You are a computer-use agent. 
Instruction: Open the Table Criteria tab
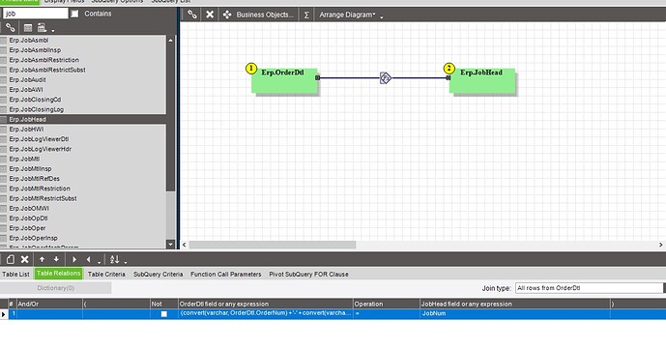[106, 274]
